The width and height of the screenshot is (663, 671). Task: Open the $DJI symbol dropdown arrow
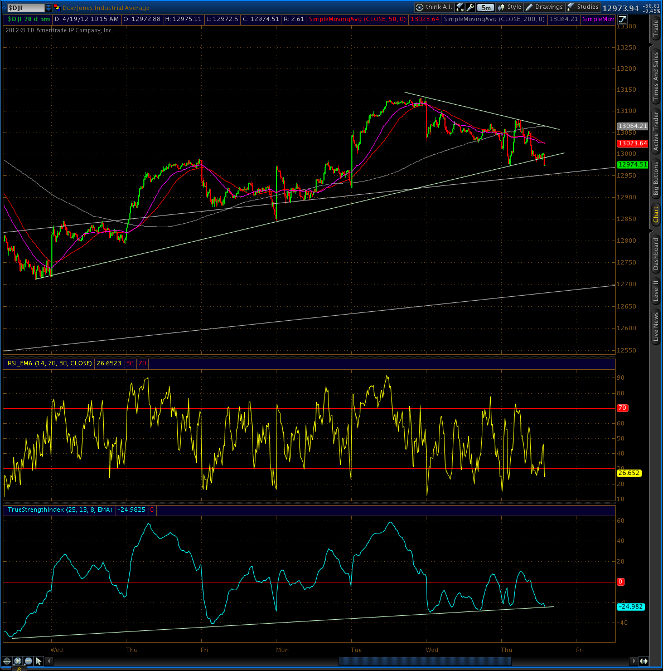click(49, 8)
